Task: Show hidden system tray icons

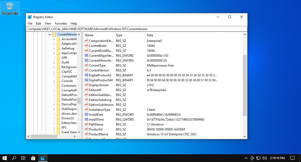Action: [246, 158]
